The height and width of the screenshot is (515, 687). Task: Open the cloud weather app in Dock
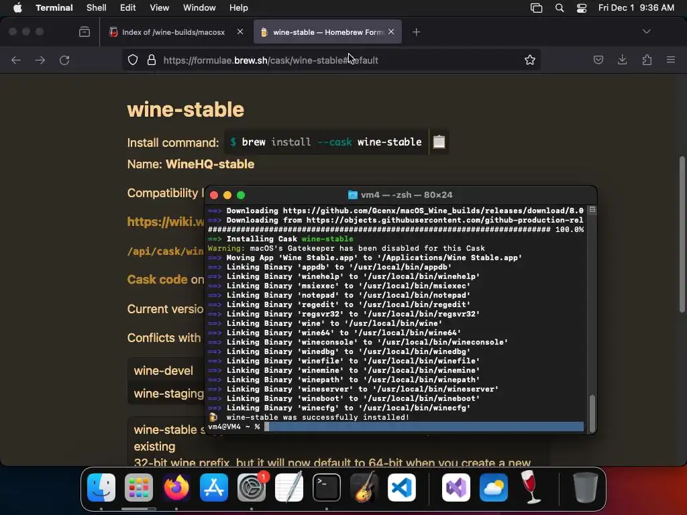tap(494, 488)
